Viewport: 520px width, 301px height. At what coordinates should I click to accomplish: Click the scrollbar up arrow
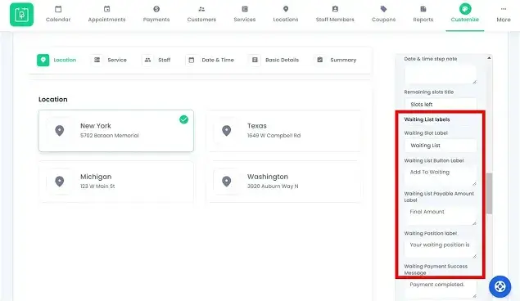coord(489,58)
